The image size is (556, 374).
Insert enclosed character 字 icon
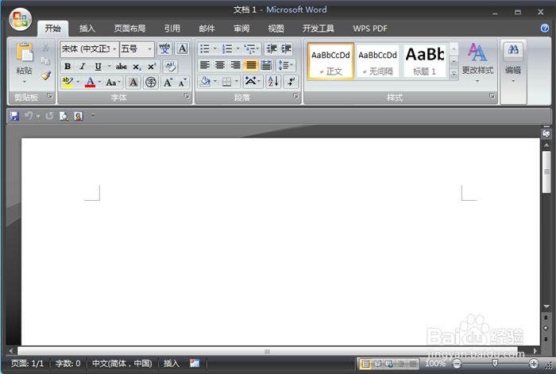pyautogui.click(x=151, y=83)
